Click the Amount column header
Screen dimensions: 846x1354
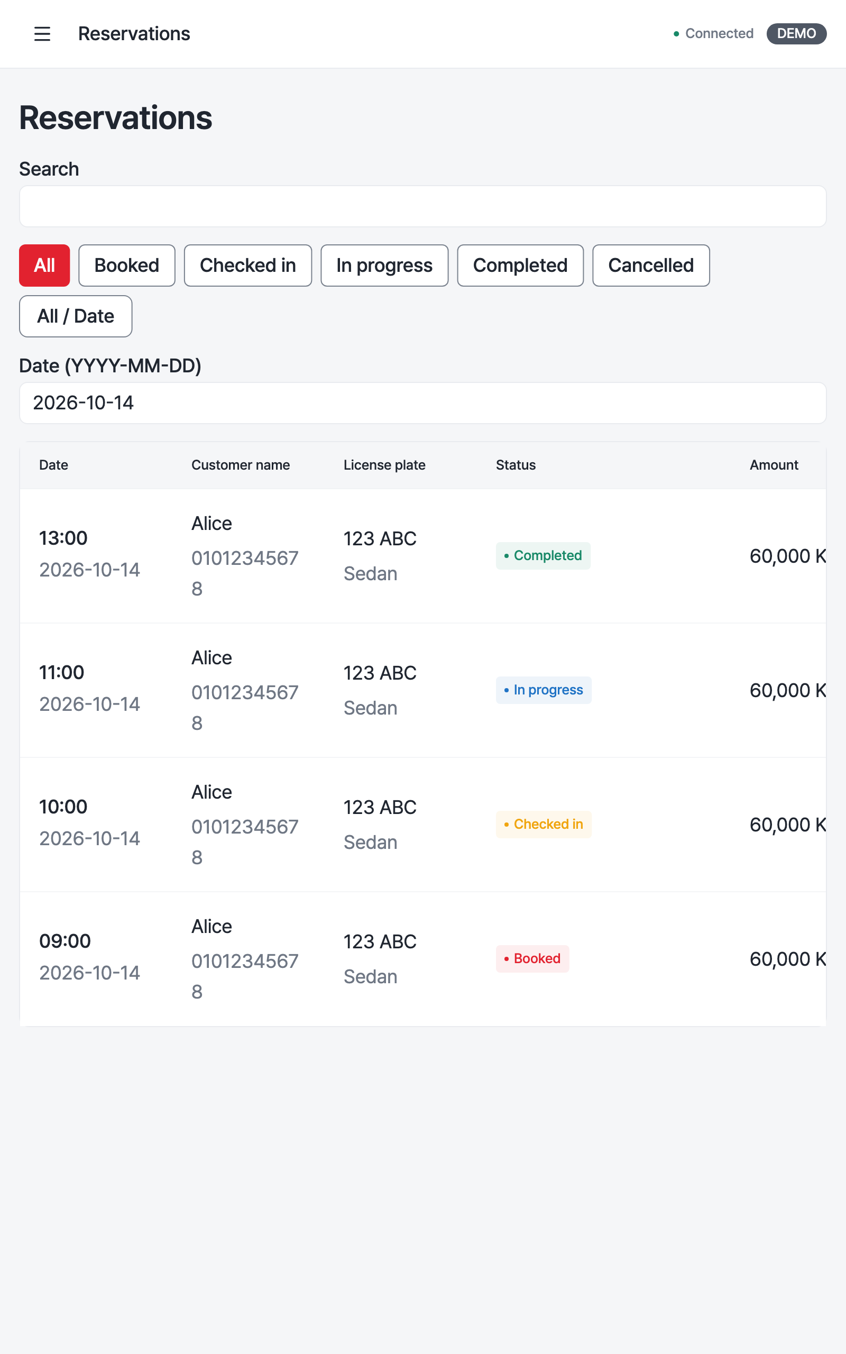[774, 465]
